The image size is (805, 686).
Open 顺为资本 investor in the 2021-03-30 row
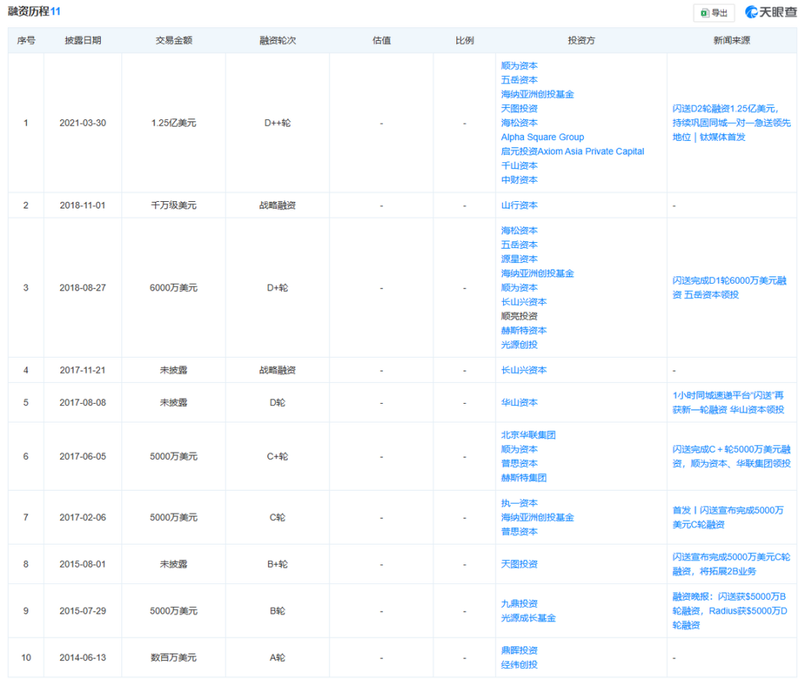pos(519,66)
